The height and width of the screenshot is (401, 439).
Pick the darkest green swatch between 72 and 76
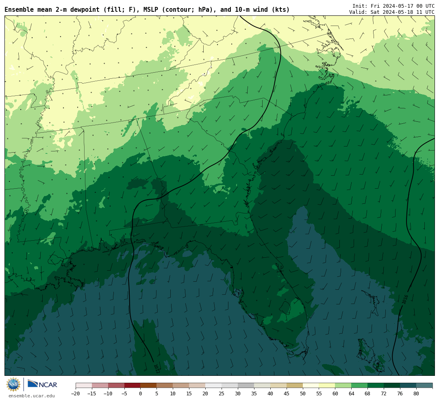392,386
